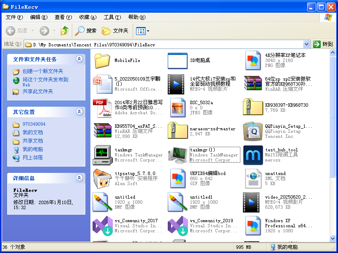The height and width of the screenshot is (253, 338).
Task: Click 创建一个新文件夹 link
Action: (43, 71)
